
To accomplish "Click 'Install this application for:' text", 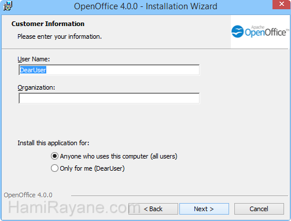I will click(x=53, y=143).
